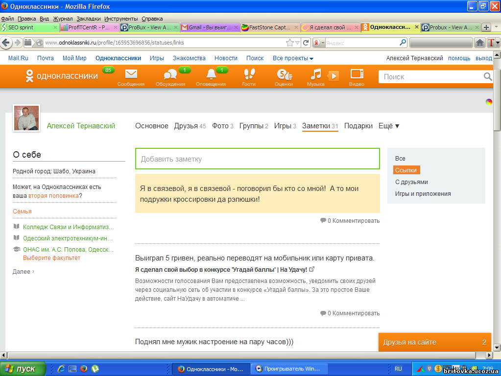The height and width of the screenshot is (376, 501).
Task: Open the external link icon beside 'На Удачу!'
Action: (x=311, y=269)
